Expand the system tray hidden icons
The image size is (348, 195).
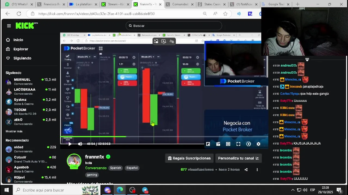(293, 190)
